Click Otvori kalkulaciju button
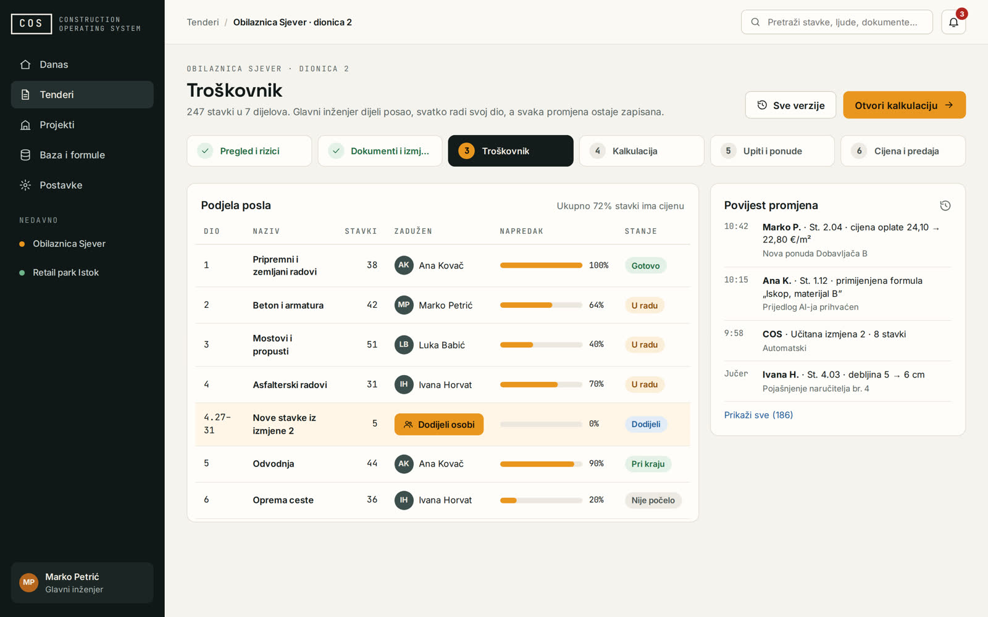Screen dimensions: 988x617 pyautogui.click(x=905, y=105)
